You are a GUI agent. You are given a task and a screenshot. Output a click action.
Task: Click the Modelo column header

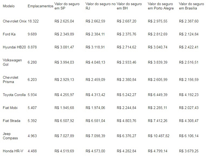click(9, 6)
